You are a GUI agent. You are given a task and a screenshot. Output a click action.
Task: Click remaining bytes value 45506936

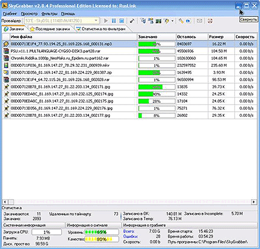tap(185, 51)
